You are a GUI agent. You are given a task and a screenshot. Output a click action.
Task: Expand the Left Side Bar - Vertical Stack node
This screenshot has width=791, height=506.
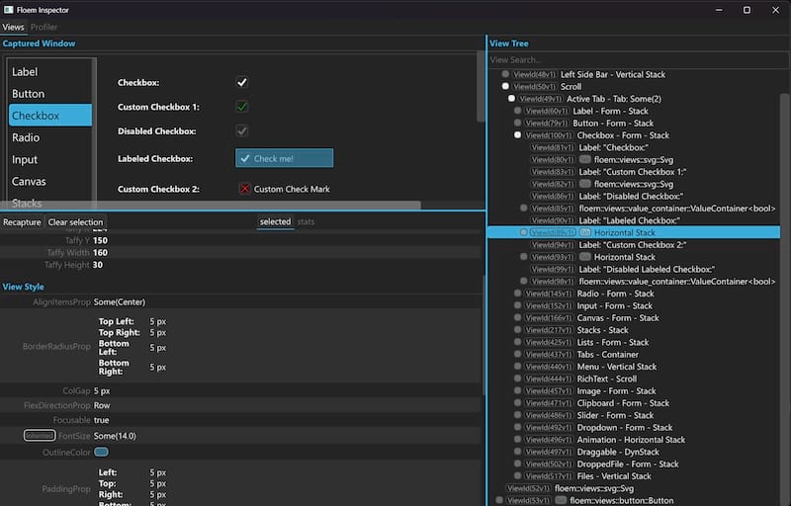click(x=505, y=74)
